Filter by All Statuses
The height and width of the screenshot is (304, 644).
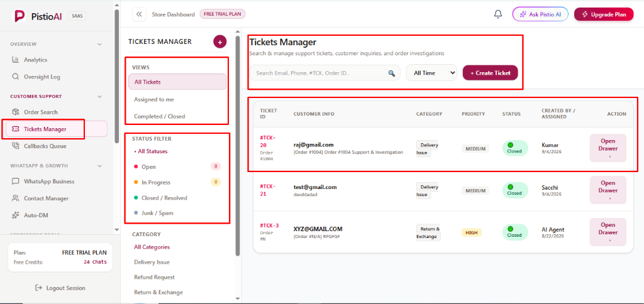point(151,151)
